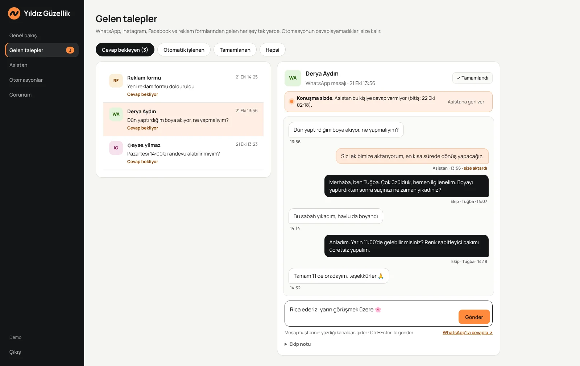Log out with Çıkış
Viewport: 580px width, 366px height.
[42, 352]
